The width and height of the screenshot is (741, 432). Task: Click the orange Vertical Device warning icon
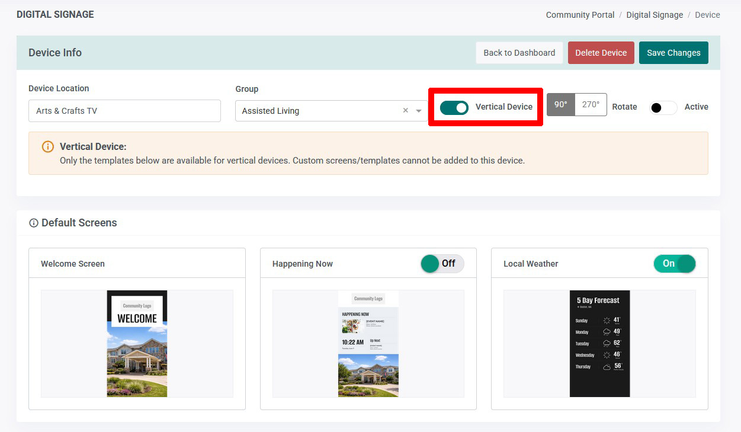coord(48,146)
